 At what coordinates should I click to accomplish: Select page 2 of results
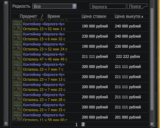point(83,124)
